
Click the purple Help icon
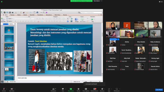(x=46, y=13)
